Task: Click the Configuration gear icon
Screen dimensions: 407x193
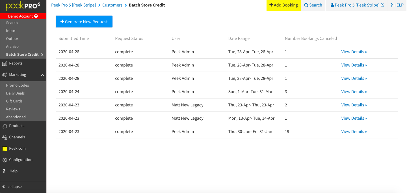Action: 5,160
